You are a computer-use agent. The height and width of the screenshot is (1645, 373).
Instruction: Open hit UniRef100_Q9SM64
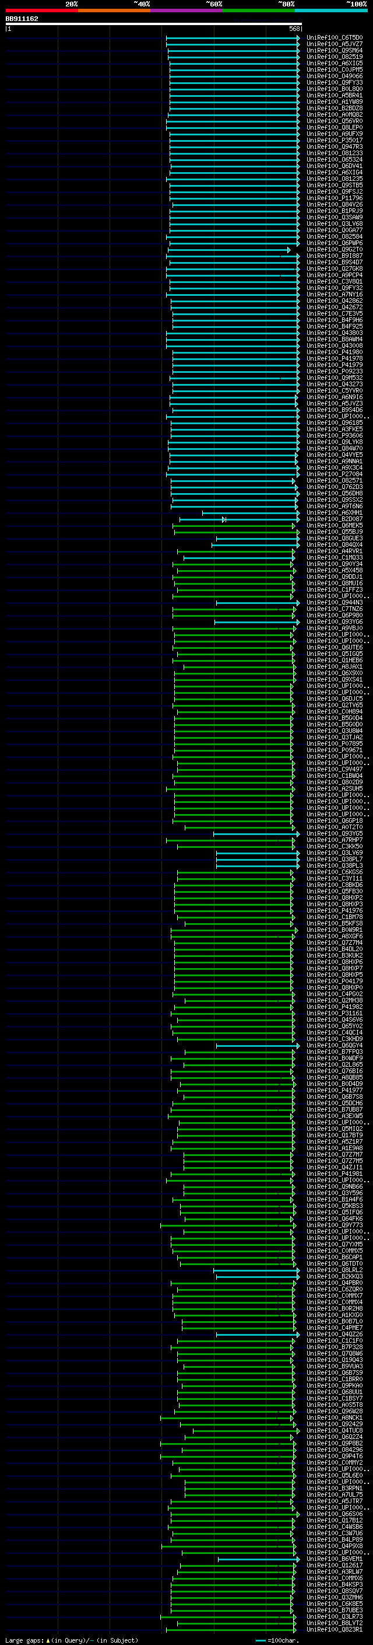335,50
